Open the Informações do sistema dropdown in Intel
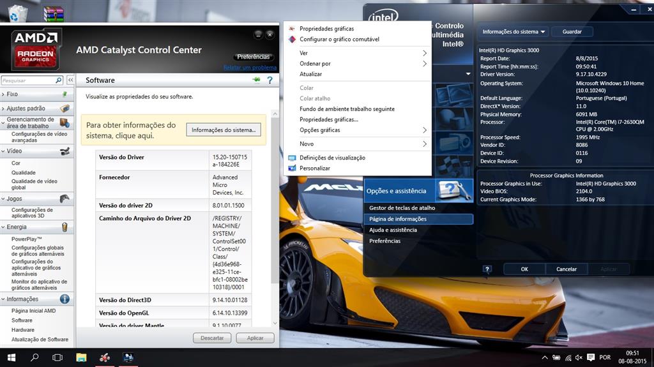The height and width of the screenshot is (367, 654). 513,32
